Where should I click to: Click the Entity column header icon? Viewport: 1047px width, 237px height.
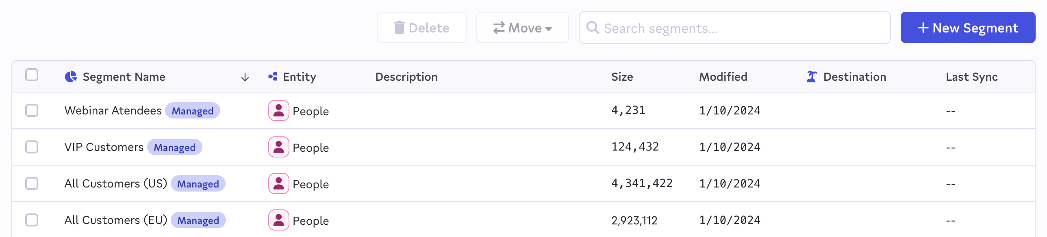(x=273, y=77)
